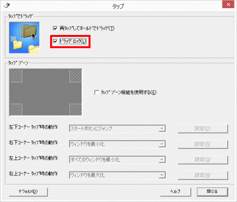Close the タップ dialog with X

pos(228,4)
